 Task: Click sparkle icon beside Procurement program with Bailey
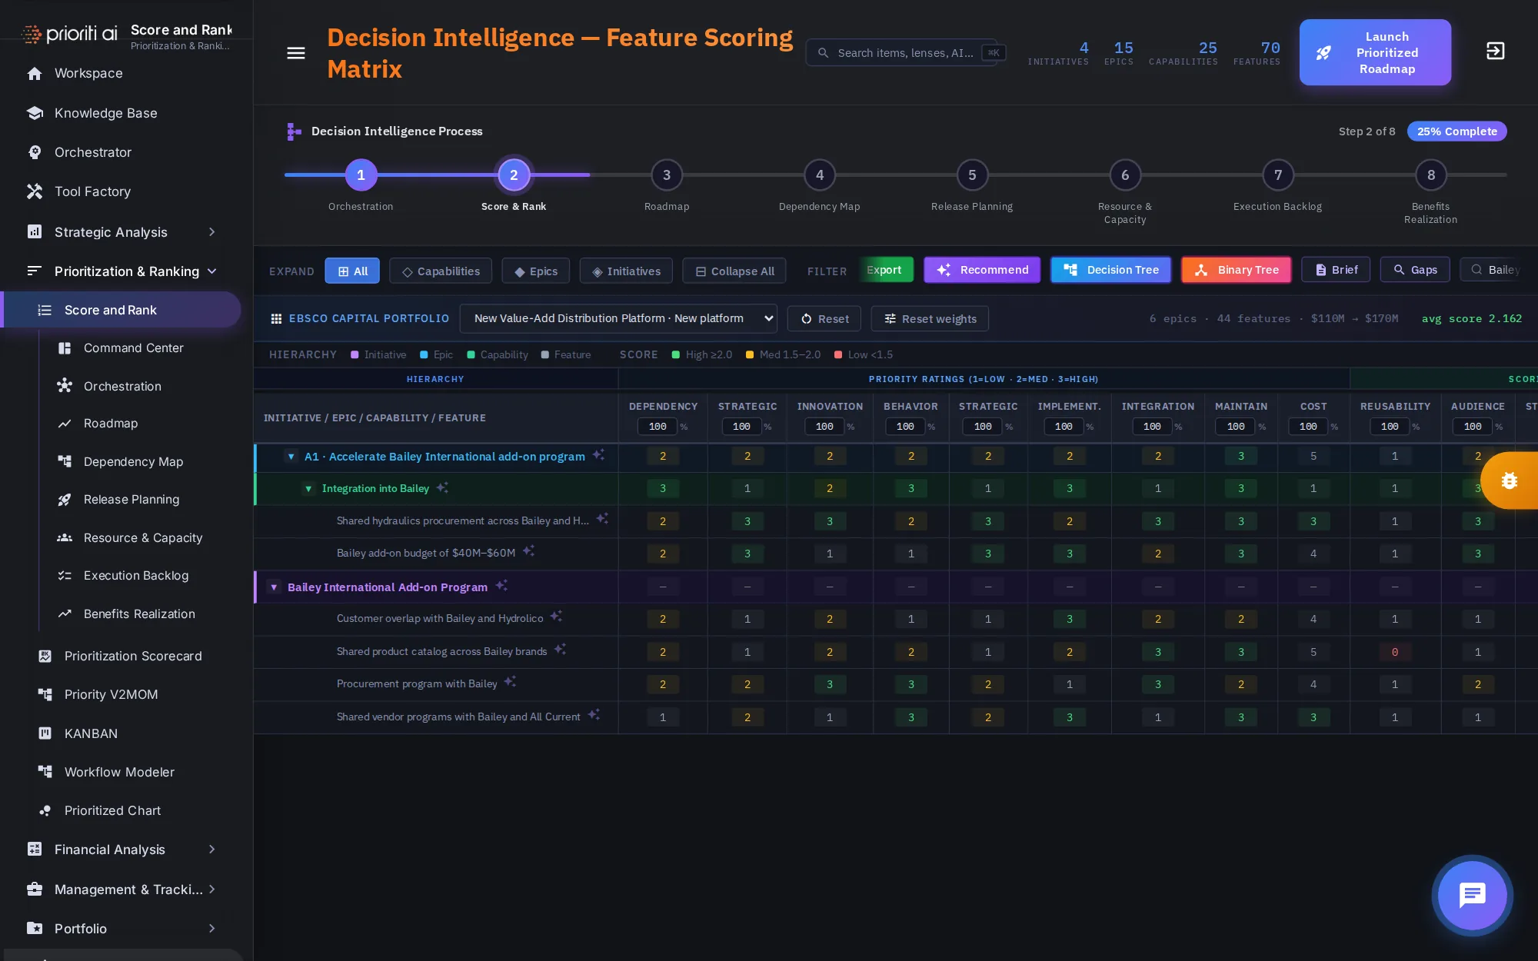[510, 682]
